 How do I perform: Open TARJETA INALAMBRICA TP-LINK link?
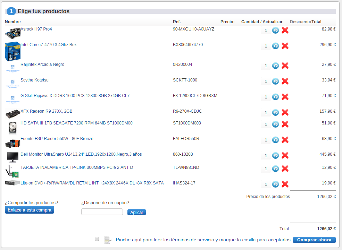(x=77, y=167)
